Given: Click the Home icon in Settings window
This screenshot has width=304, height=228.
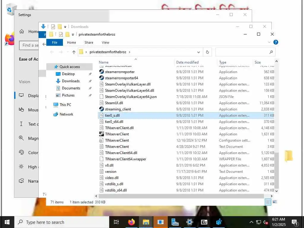Looking at the screenshot, I should (21, 31).
